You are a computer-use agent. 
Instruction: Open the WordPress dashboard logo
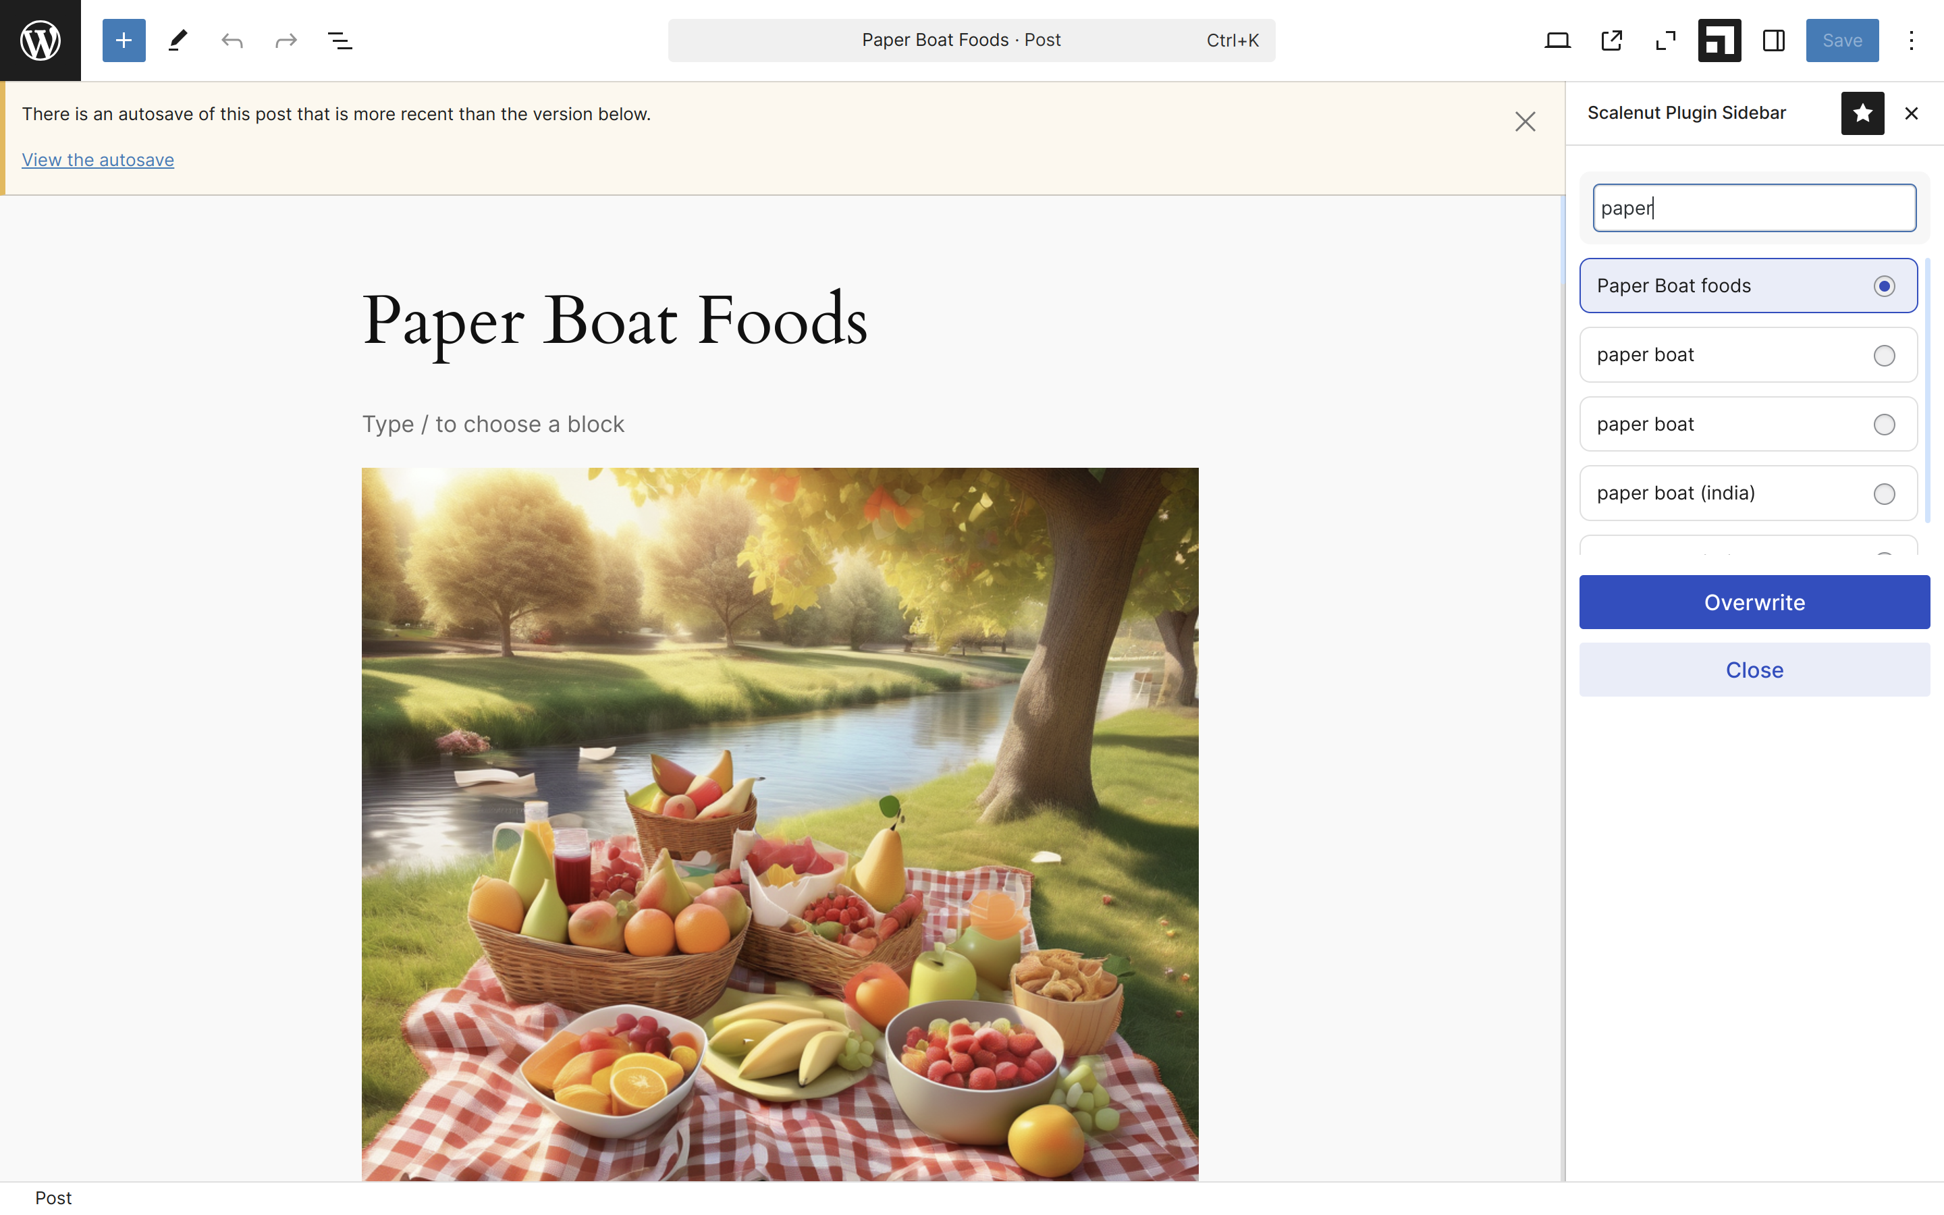coord(40,40)
